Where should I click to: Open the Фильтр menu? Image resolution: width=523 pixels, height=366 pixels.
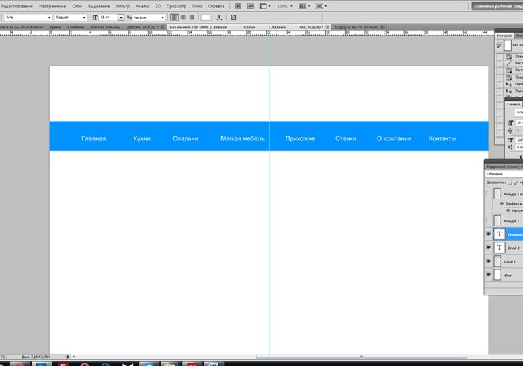(x=122, y=6)
